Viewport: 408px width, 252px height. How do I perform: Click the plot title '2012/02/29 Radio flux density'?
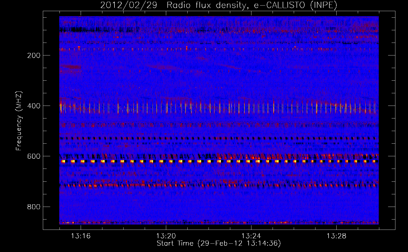click(219, 5)
